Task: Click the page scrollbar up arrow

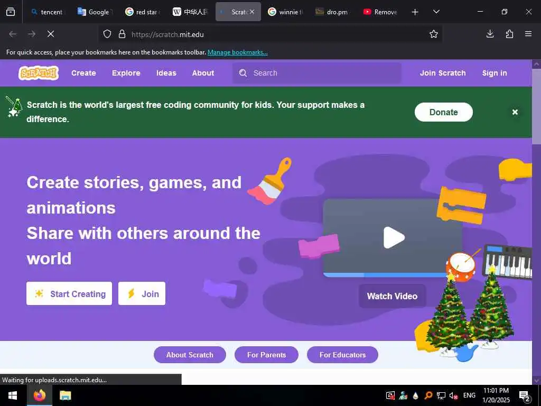Action: (536, 64)
